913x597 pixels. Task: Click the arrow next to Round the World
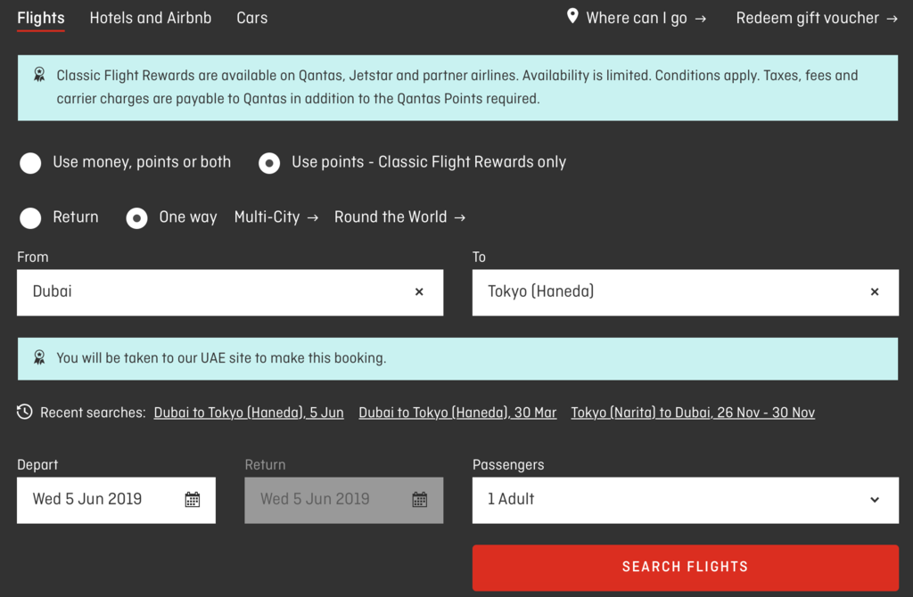[460, 217]
